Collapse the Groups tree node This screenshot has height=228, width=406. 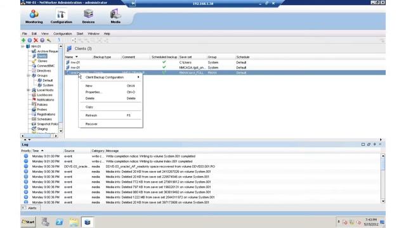pyautogui.click(x=29, y=75)
